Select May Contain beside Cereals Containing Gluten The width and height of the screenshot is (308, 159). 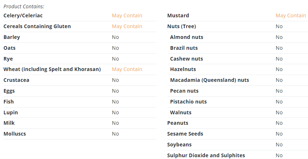(127, 26)
